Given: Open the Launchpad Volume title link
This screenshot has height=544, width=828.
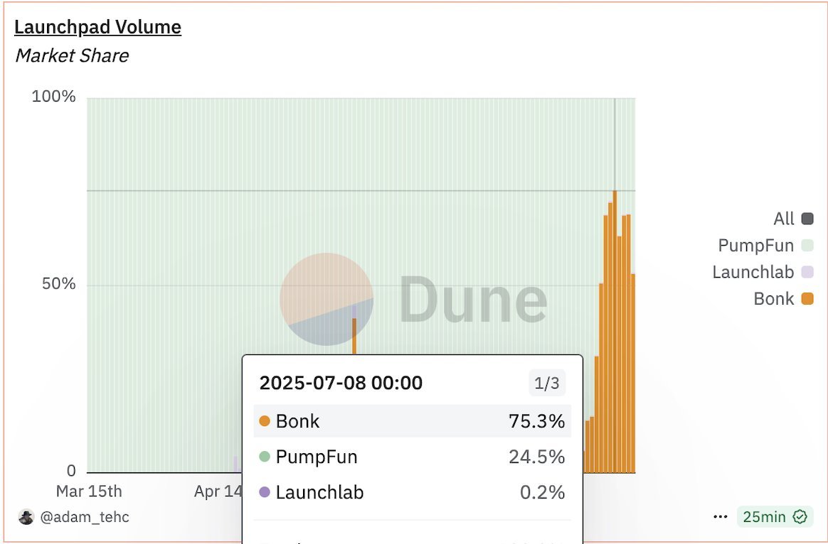Looking at the screenshot, I should (97, 27).
